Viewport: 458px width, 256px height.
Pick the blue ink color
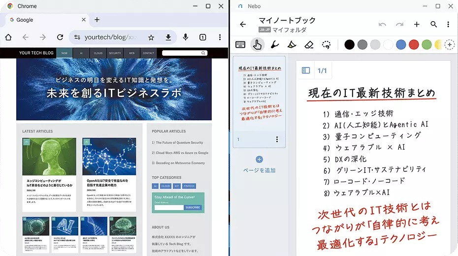click(401, 45)
